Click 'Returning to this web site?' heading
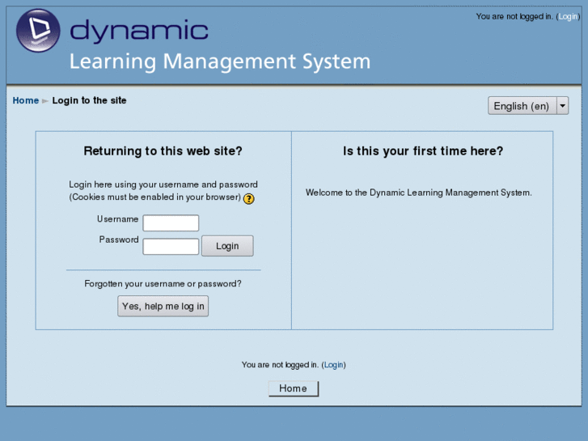 (x=163, y=151)
